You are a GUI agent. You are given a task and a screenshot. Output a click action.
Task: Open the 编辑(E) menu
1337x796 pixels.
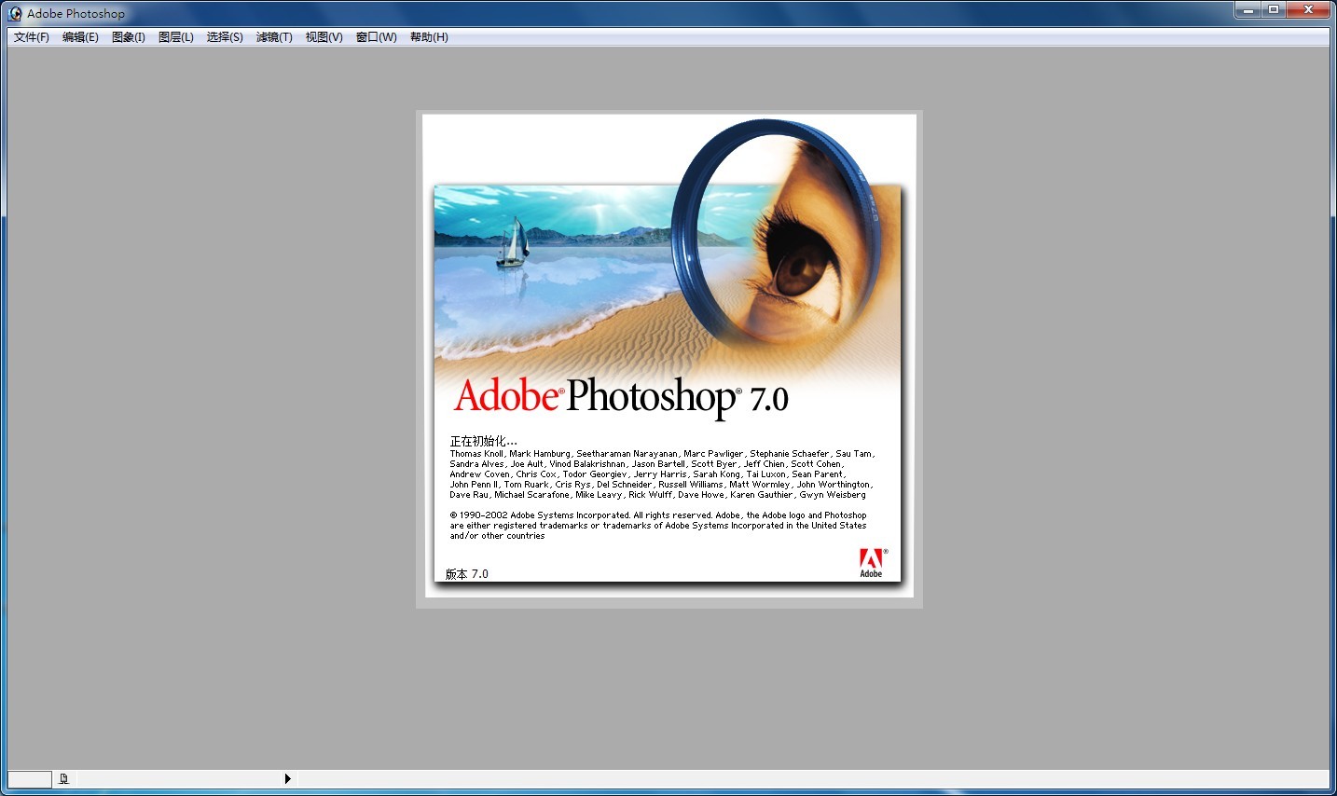coord(80,37)
